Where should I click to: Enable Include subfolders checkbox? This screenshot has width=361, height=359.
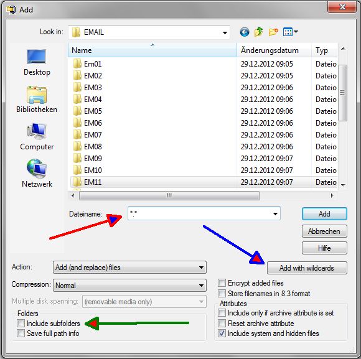tap(21, 324)
